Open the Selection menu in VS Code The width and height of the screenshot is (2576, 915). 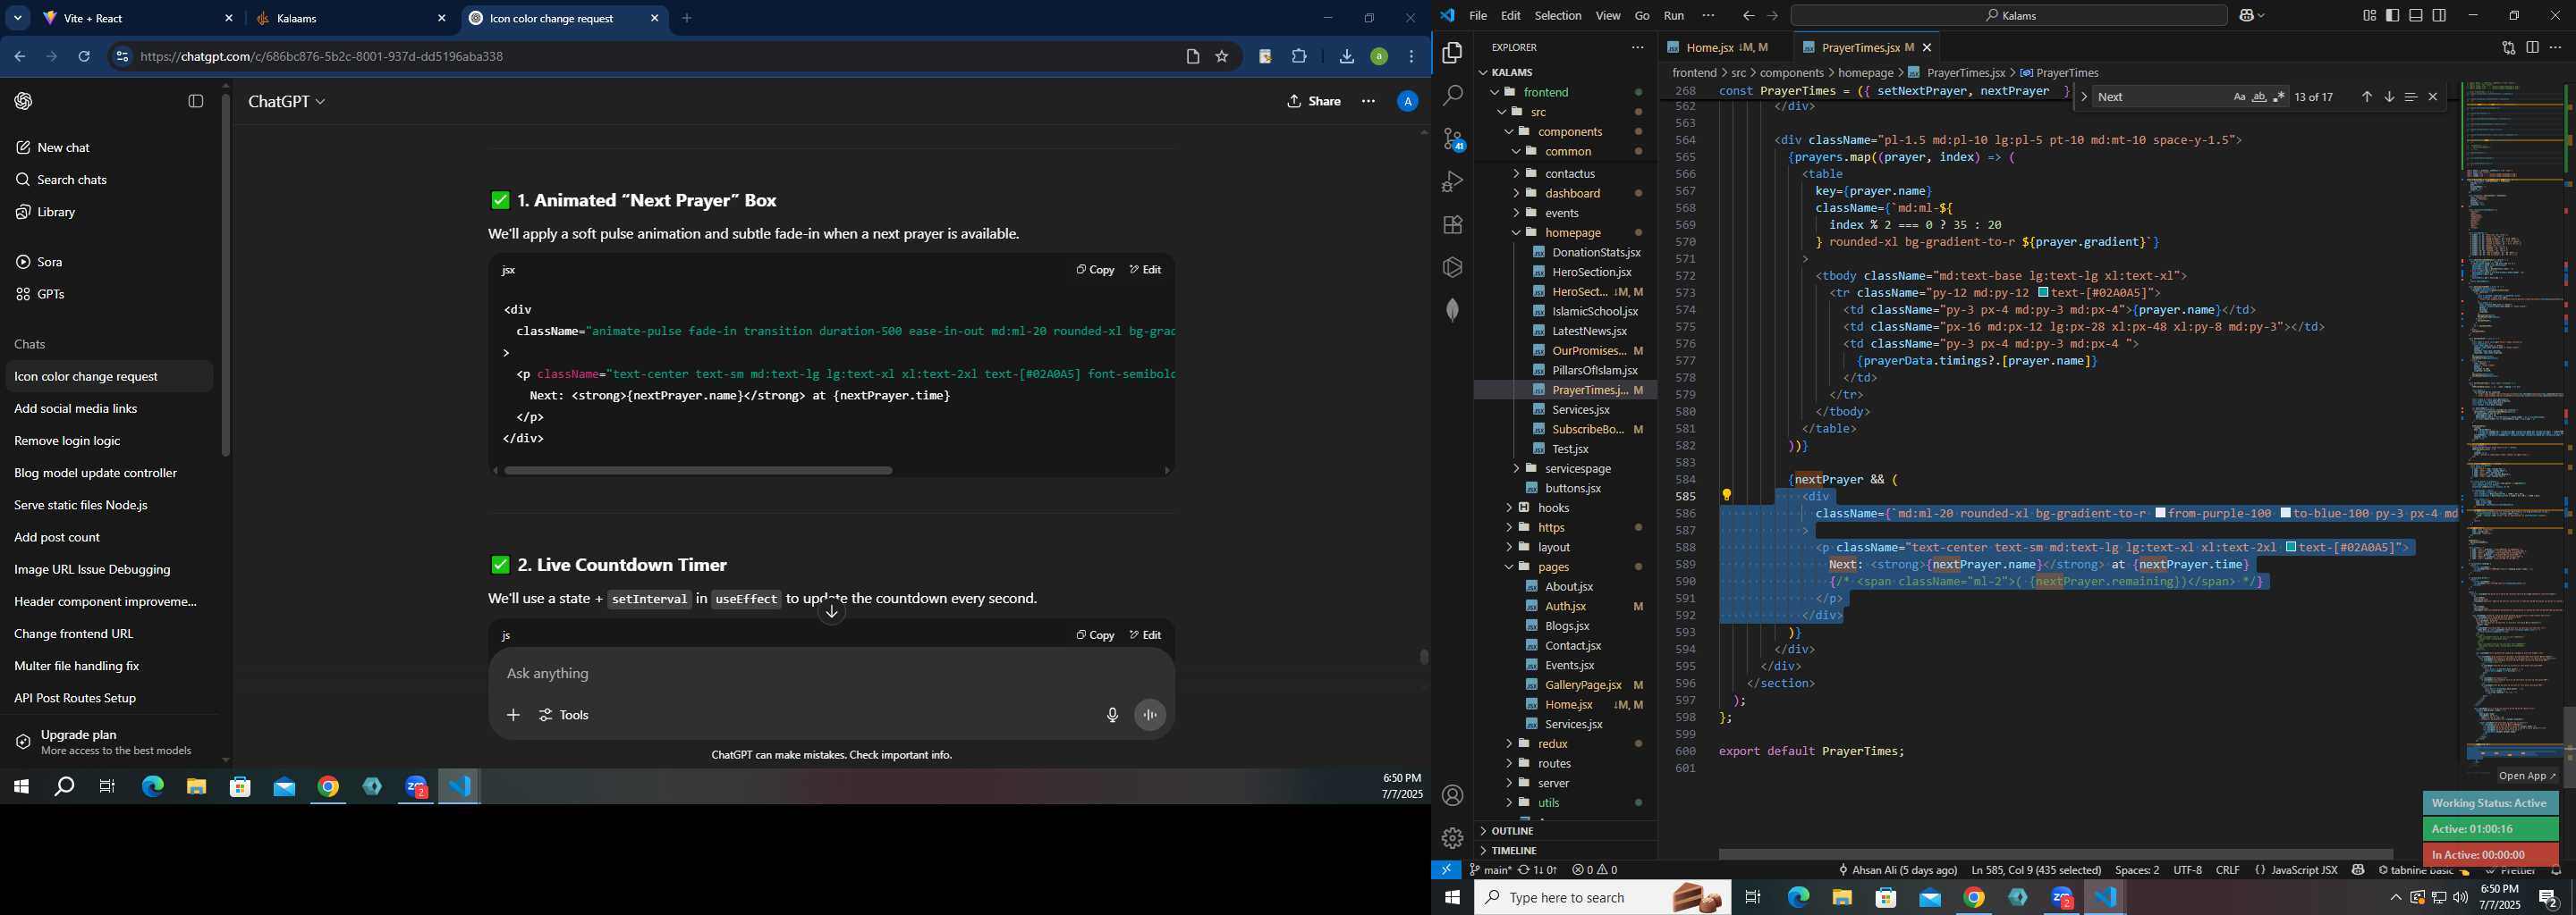(x=1557, y=16)
